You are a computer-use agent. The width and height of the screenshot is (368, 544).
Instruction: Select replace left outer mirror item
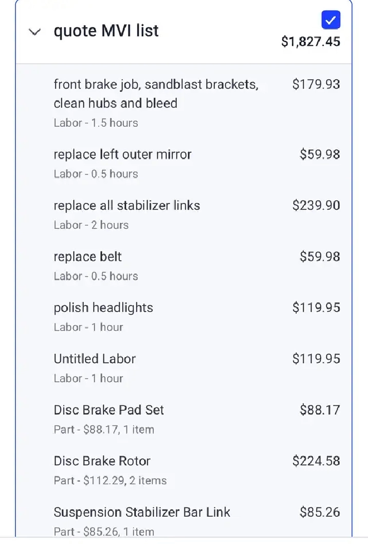coord(122,155)
